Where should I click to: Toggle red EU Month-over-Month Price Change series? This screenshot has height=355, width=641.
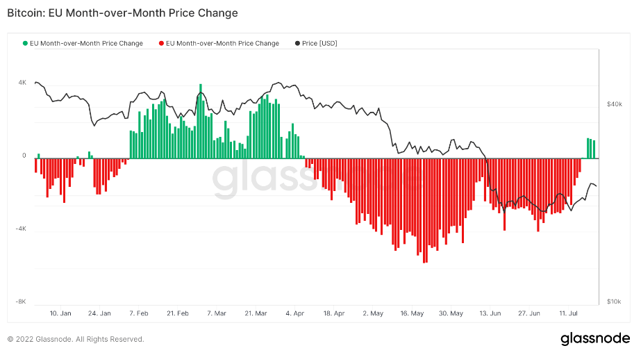click(x=219, y=43)
